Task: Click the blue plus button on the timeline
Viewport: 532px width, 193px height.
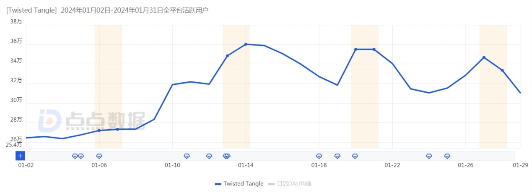Action: [20, 156]
